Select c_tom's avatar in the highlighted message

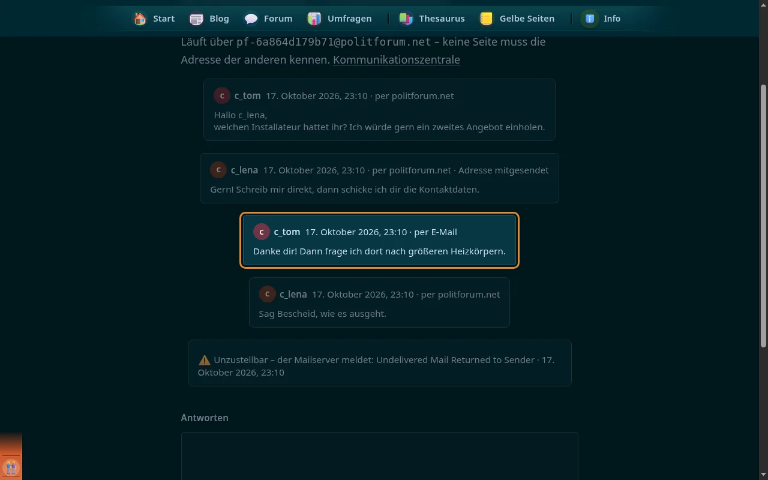click(262, 232)
